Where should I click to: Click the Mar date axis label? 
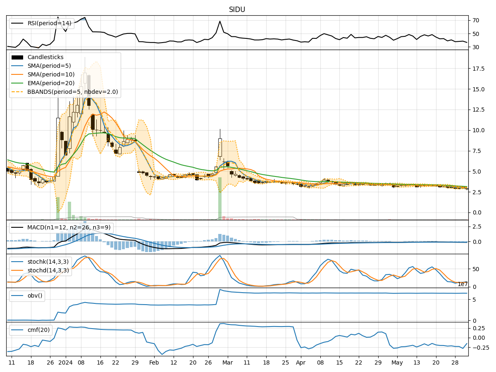click(227, 362)
